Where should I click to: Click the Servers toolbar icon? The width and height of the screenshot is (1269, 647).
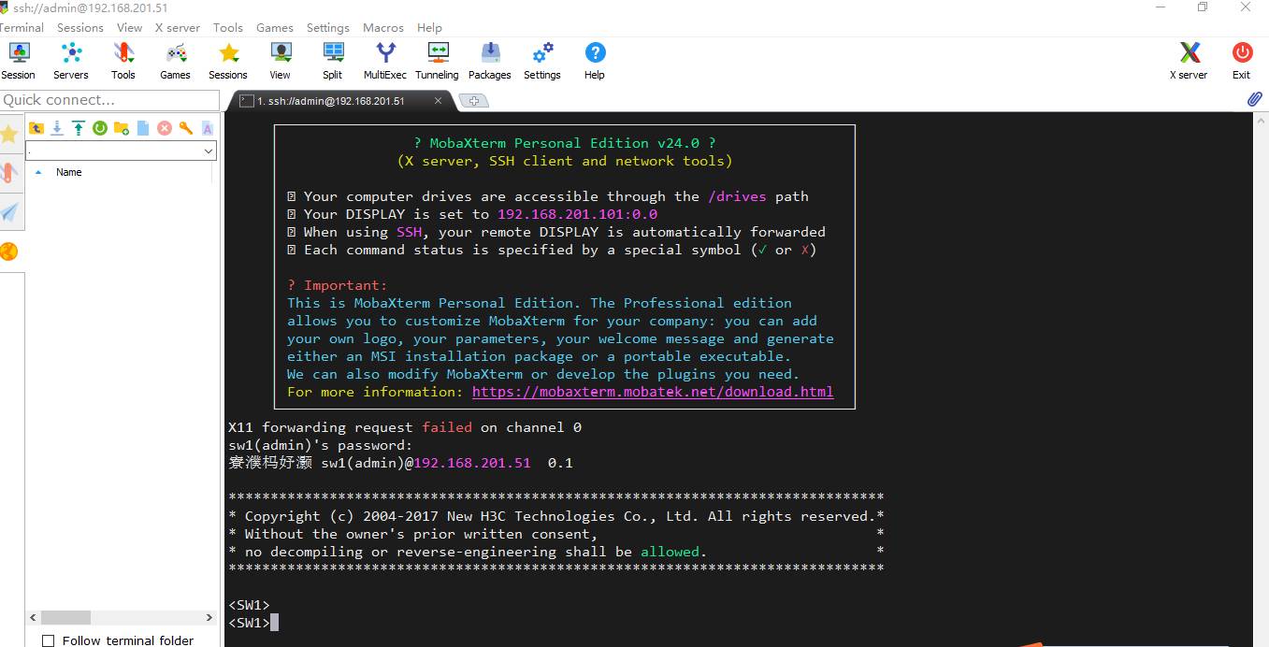pyautogui.click(x=71, y=61)
